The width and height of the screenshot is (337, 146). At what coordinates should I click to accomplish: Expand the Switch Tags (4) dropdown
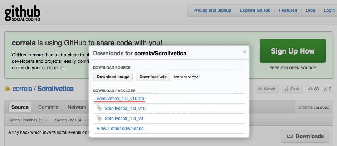[x=71, y=120]
